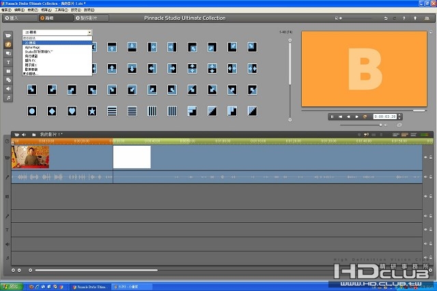
Task: Toggle loop playback orange button
Action: [x=365, y=117]
